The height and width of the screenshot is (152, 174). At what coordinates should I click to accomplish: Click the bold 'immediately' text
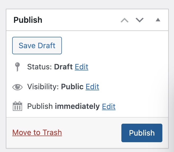[77, 106]
